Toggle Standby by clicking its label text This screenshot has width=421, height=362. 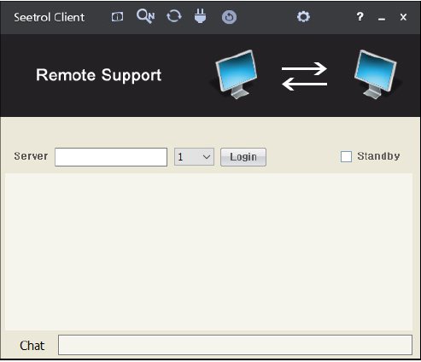tap(378, 156)
